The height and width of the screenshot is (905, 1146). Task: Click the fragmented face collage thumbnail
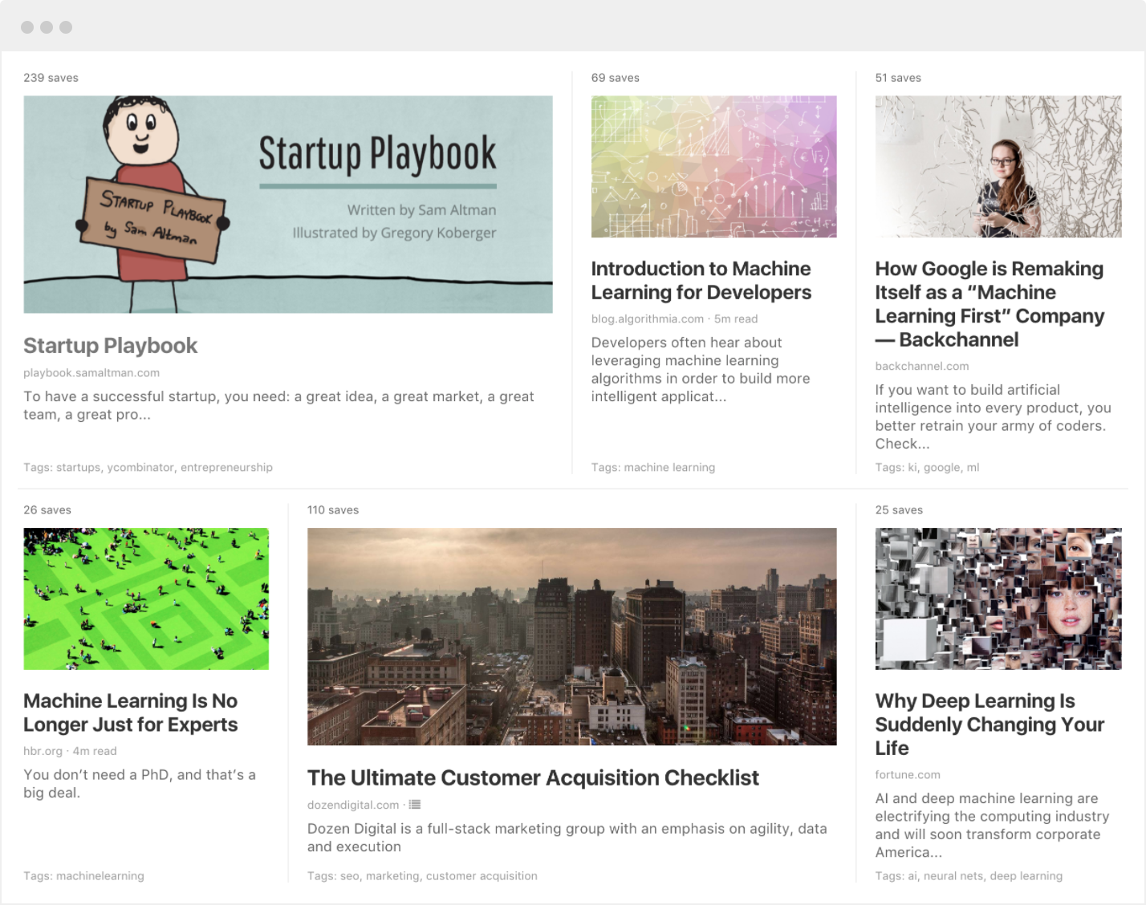[998, 599]
